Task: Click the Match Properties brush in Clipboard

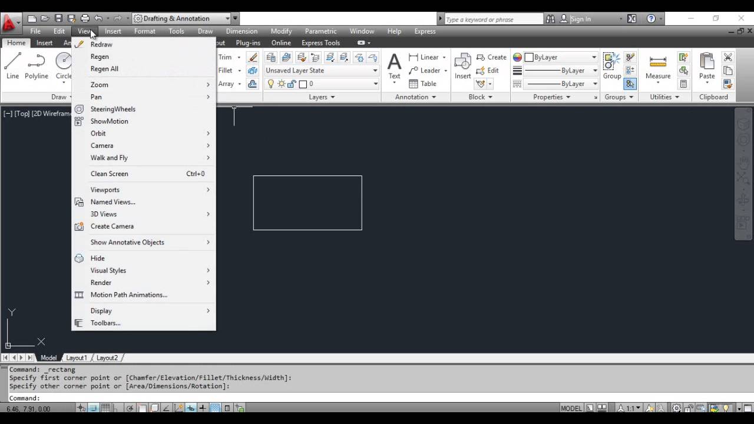Action: pos(728,84)
